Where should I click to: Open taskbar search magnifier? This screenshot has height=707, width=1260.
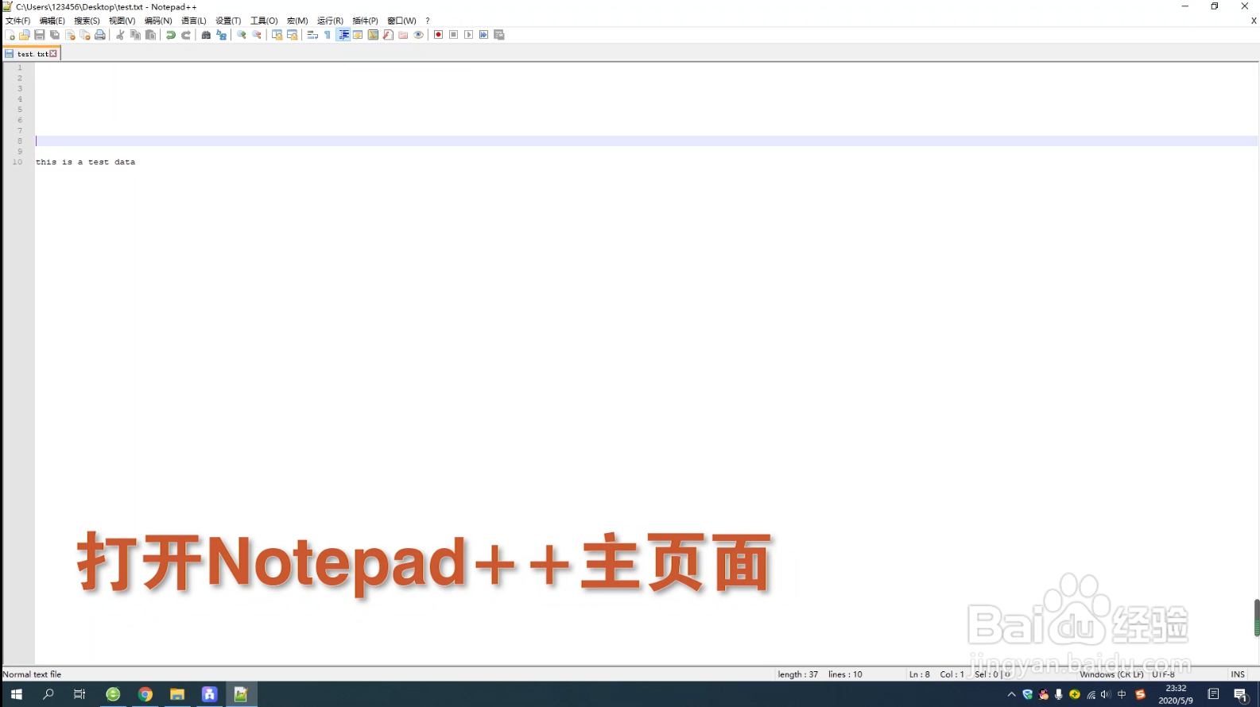[48, 694]
